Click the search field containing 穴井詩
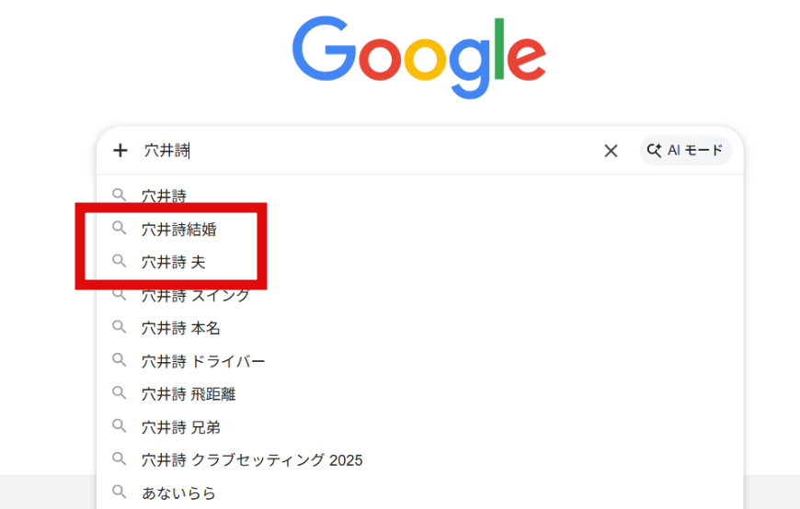800x509 pixels. [x=368, y=151]
